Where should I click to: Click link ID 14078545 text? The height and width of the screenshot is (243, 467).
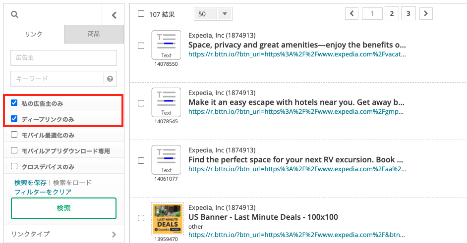click(166, 121)
